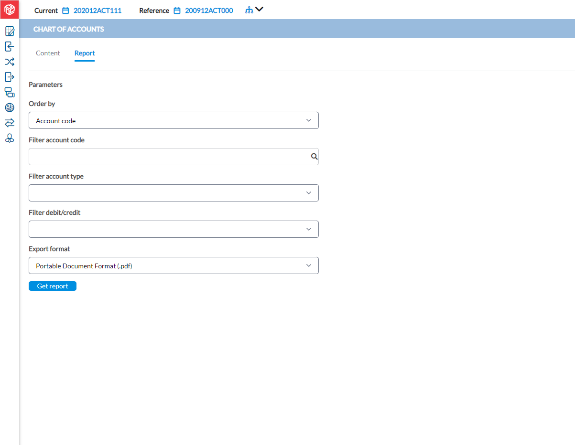The image size is (575, 445).
Task: Click the Filter debit/credit label
Action: click(x=54, y=212)
